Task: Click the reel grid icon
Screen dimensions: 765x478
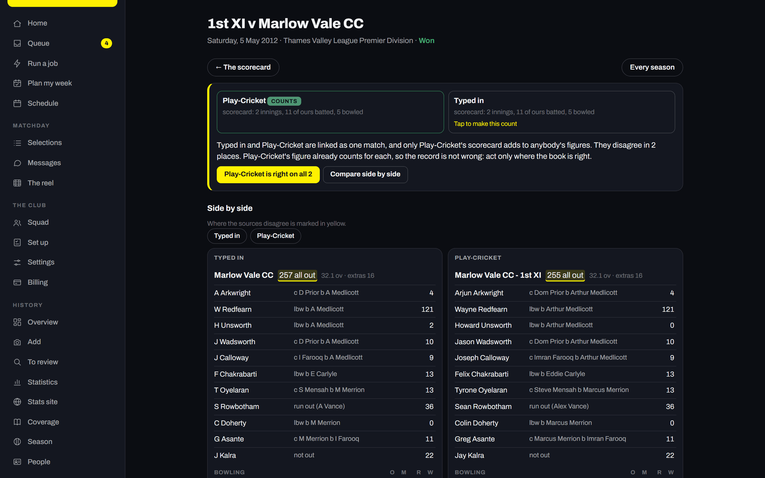Action: tap(17, 183)
